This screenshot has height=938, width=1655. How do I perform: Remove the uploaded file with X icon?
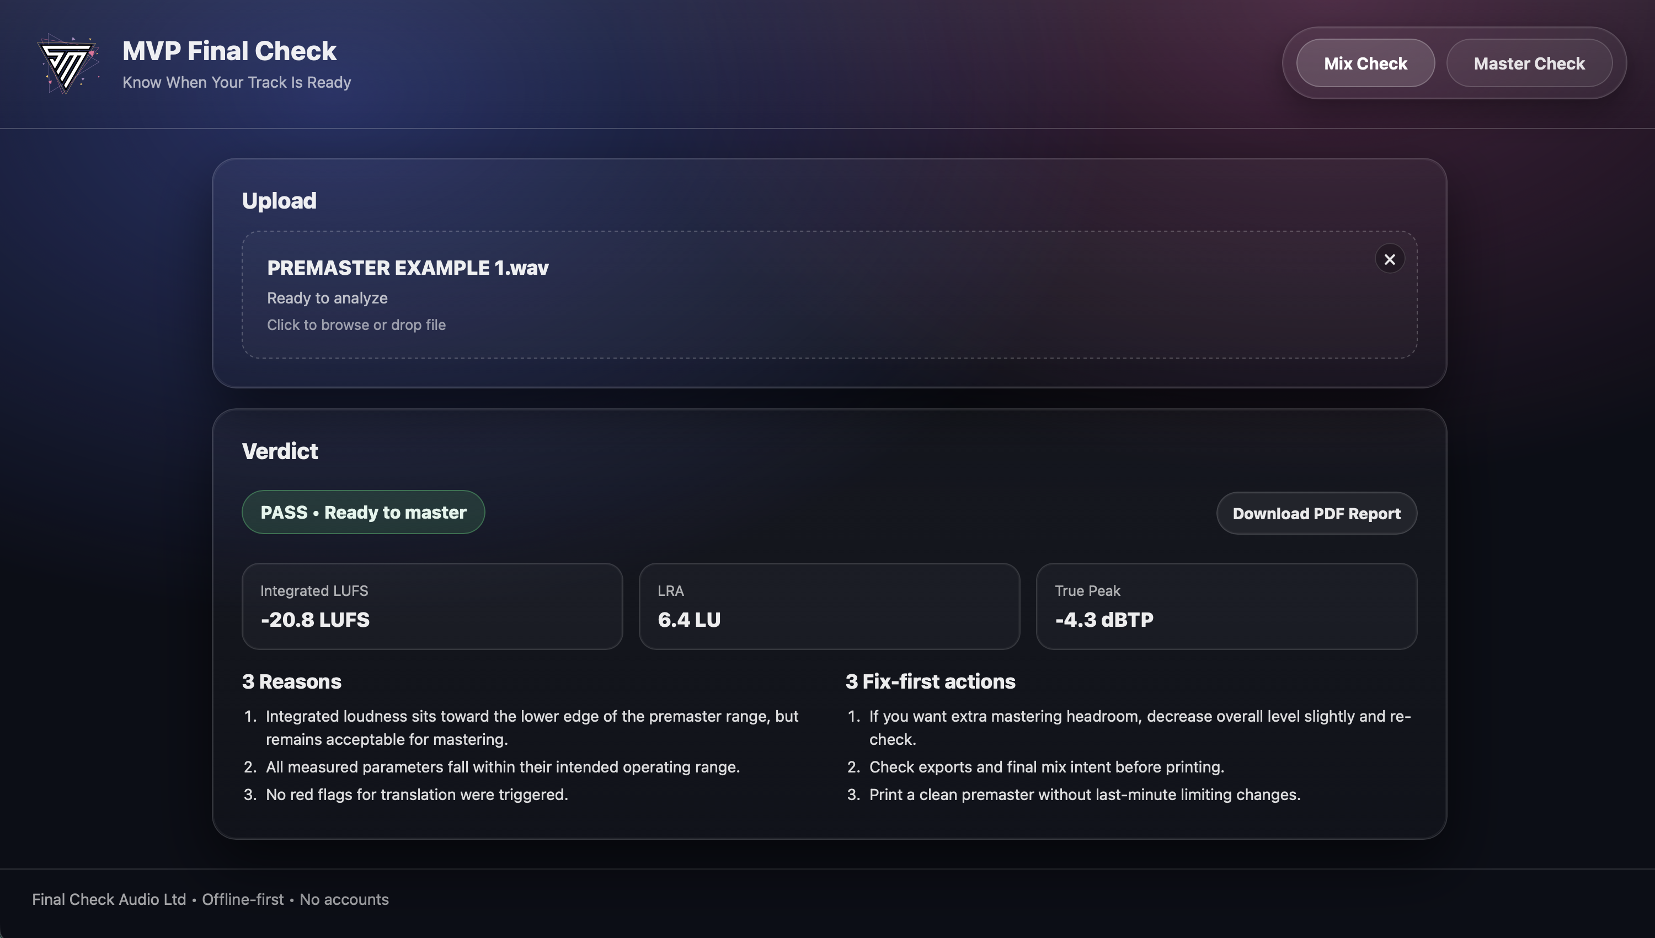1389,259
